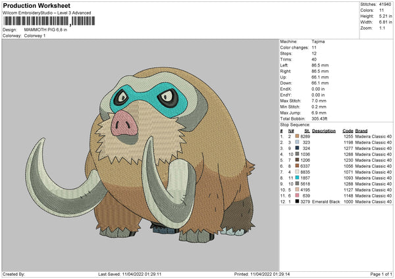Click the 'N#' column header
This screenshot has width=395, height=279.
tap(291, 131)
